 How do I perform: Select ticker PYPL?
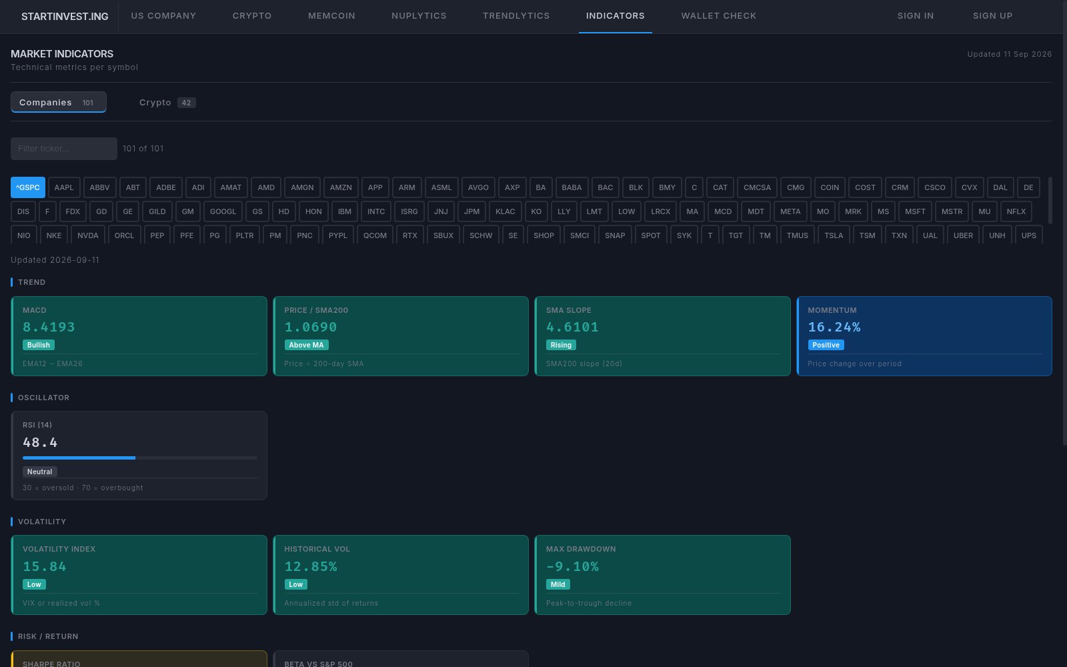pyautogui.click(x=338, y=235)
